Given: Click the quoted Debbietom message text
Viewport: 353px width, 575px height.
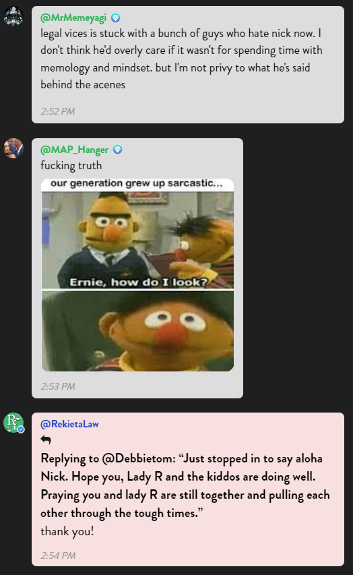Looking at the screenshot, I should point(185,485).
